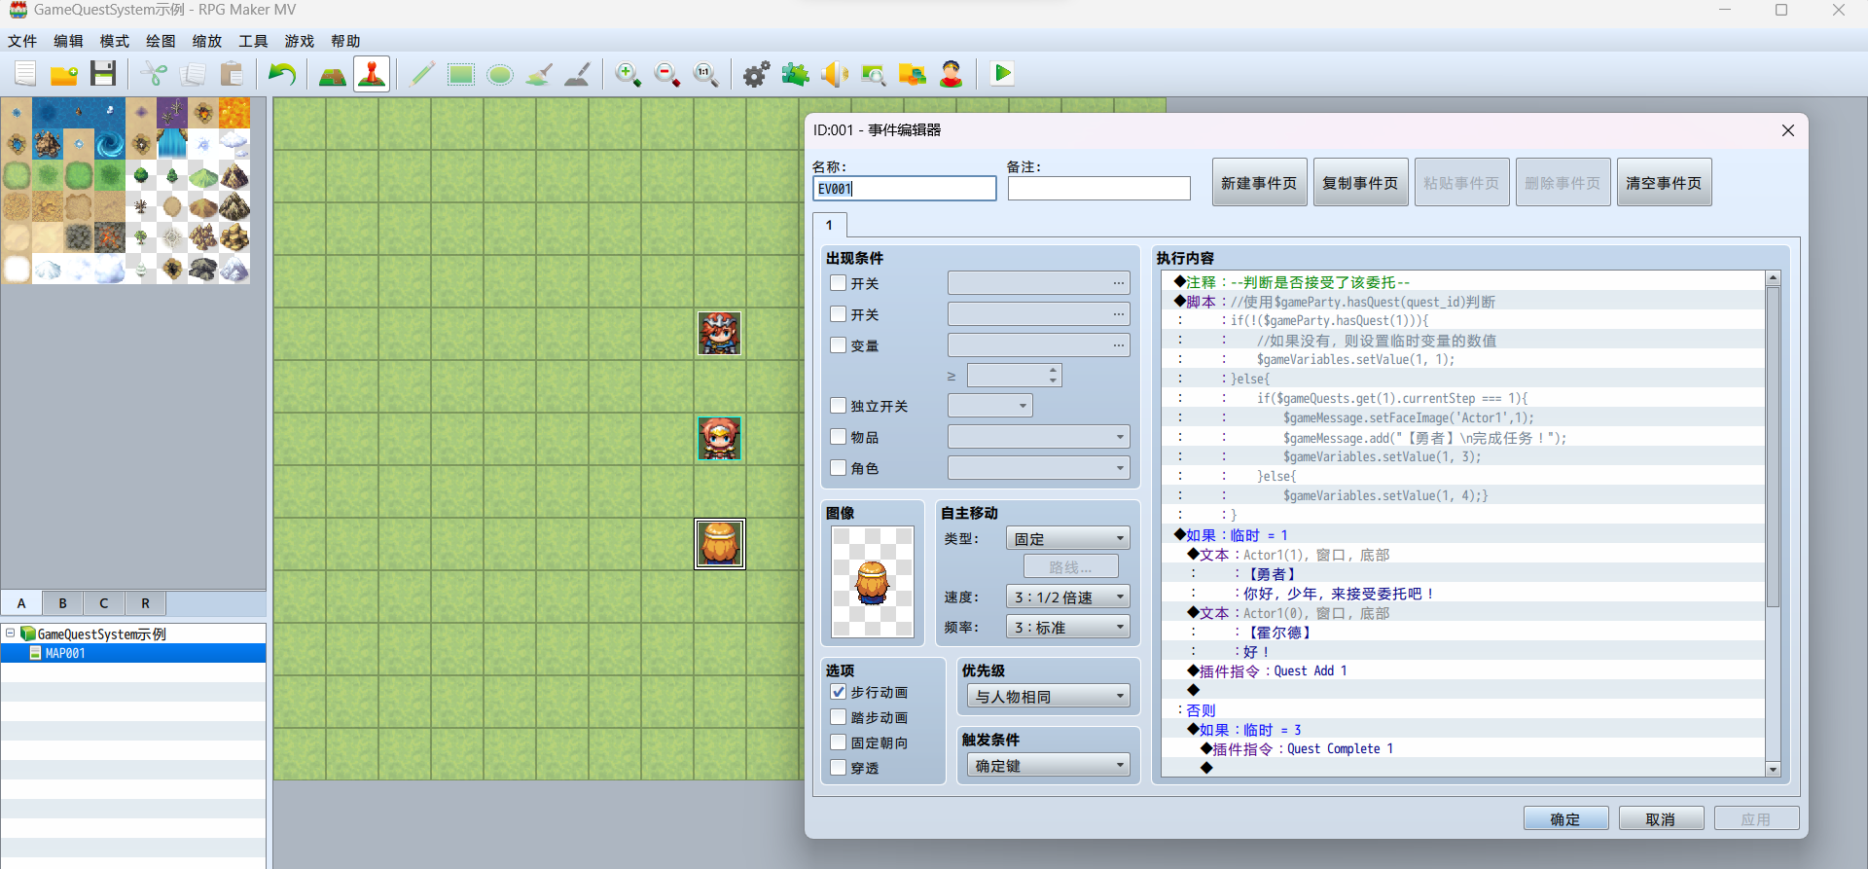This screenshot has width=1868, height=869.
Task: Select the Ellipse drawing tool
Action: pyautogui.click(x=500, y=74)
